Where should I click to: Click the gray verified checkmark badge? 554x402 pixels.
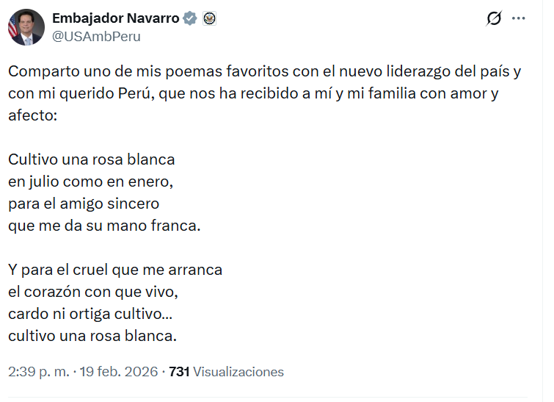190,19
